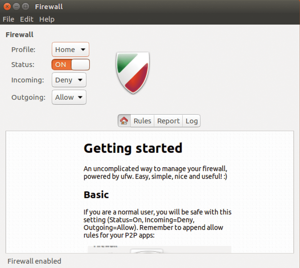Click the Home tab house icon
The image size is (300, 268).
(124, 121)
